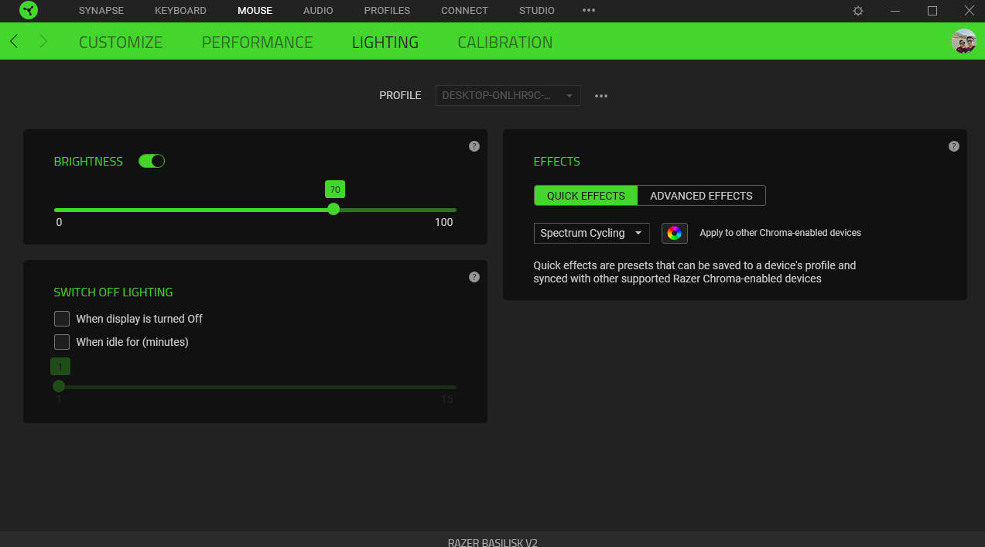Enable 'When display is turned Off' checkbox
The width and height of the screenshot is (985, 547).
coord(62,319)
